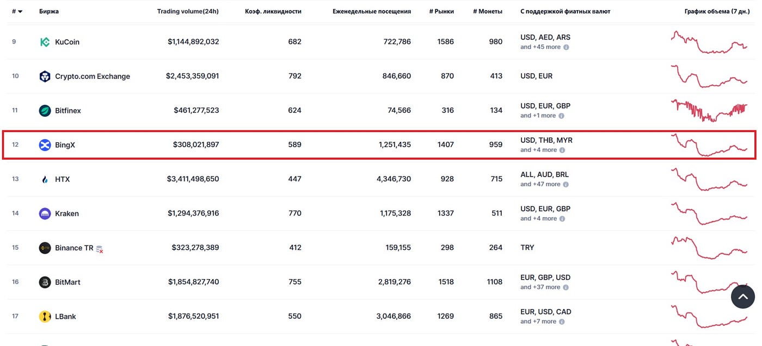Image resolution: width=762 pixels, height=346 pixels.
Task: Sort by the Биржа column header
Action: [49, 11]
